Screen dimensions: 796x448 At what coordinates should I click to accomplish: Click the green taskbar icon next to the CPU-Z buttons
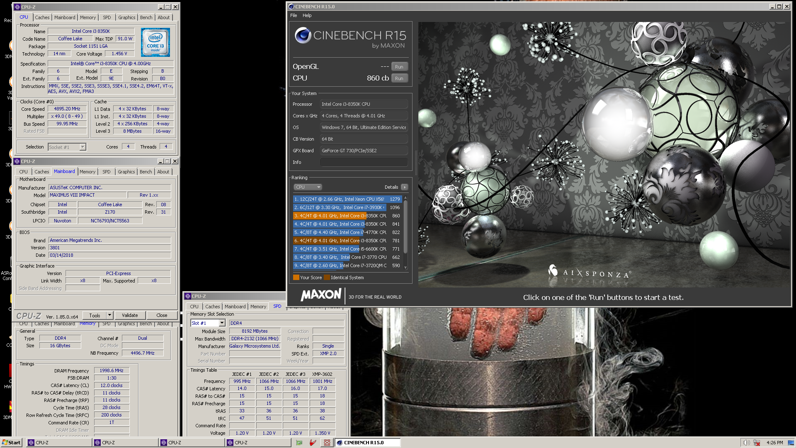click(x=299, y=443)
